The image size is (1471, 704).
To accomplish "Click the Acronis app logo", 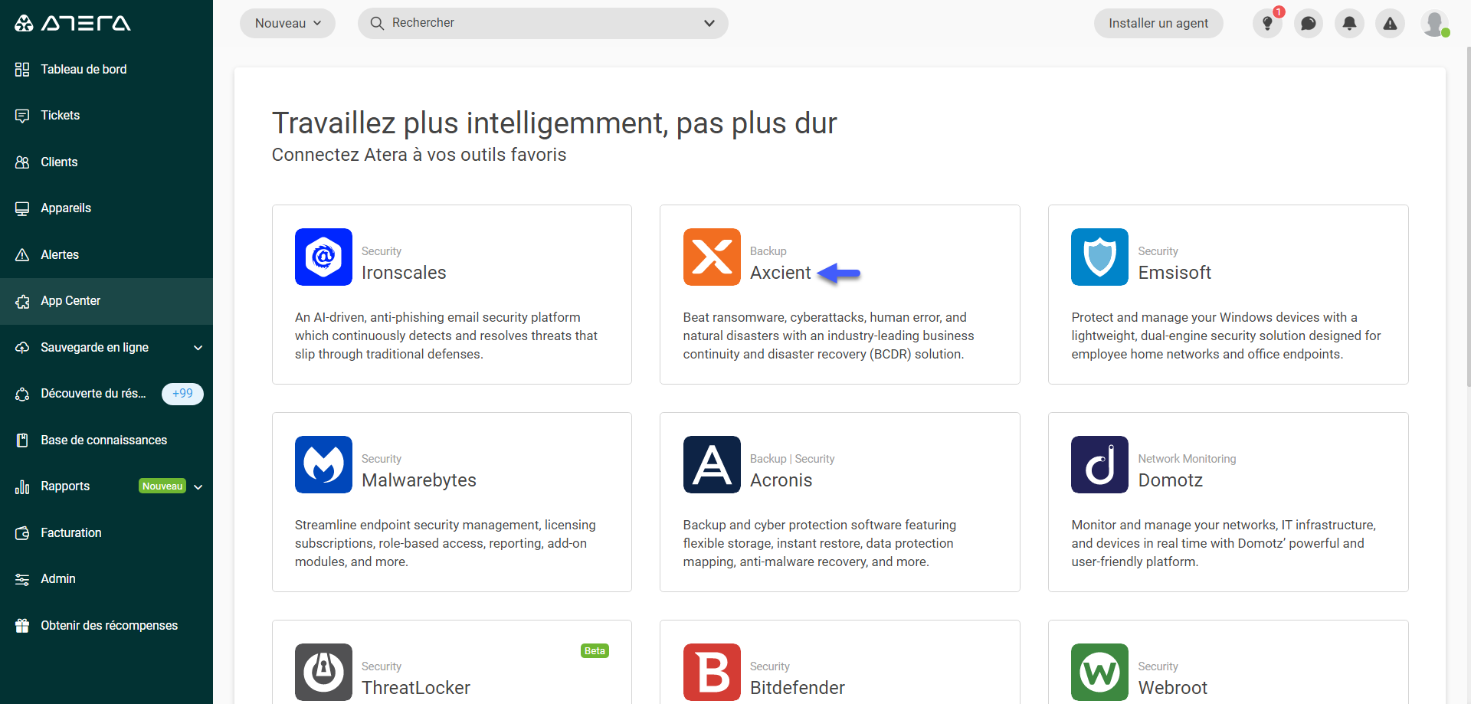I will tap(712, 464).
